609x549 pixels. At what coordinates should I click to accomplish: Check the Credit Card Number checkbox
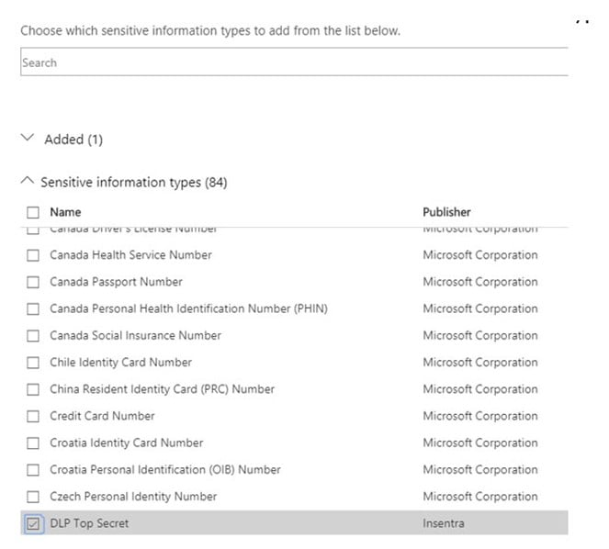coord(33,416)
